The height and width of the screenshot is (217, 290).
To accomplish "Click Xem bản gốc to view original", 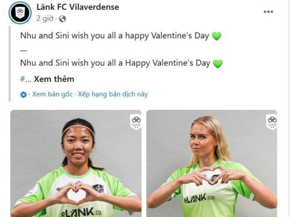I will tap(53, 94).
